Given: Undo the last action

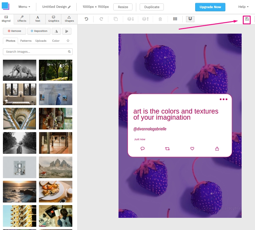Looking at the screenshot, I should pyautogui.click(x=86, y=19).
